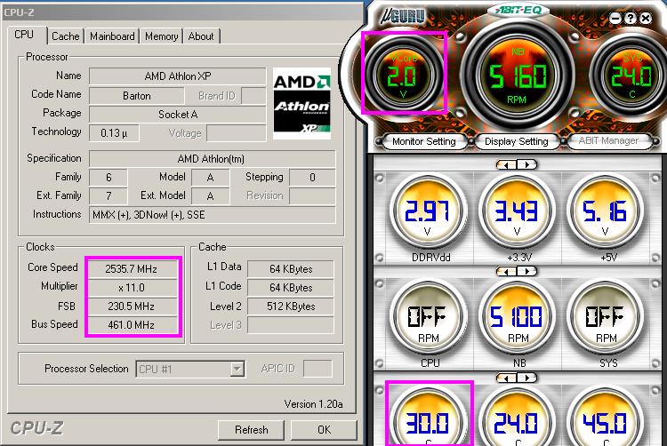The width and height of the screenshot is (667, 446).
Task: Click the Package Socket A field
Action: click(177, 115)
